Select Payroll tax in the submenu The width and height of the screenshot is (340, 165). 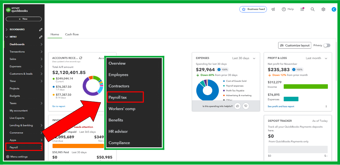click(x=126, y=97)
